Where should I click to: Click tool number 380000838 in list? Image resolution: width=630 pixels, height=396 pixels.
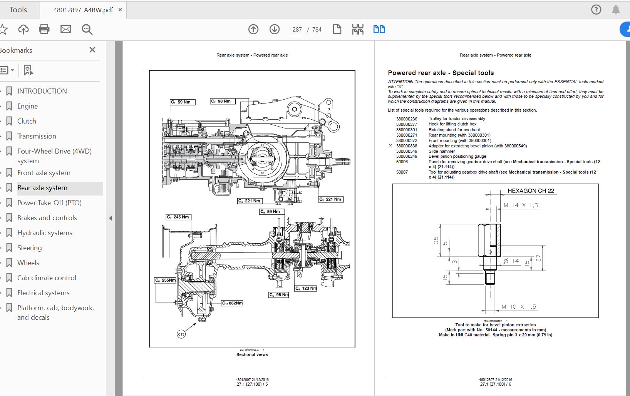pyautogui.click(x=407, y=146)
